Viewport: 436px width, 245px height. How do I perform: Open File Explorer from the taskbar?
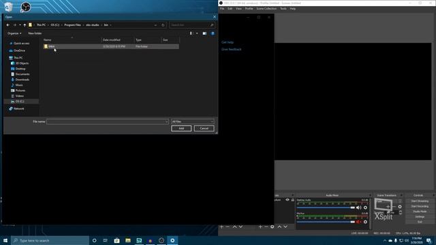point(128,240)
